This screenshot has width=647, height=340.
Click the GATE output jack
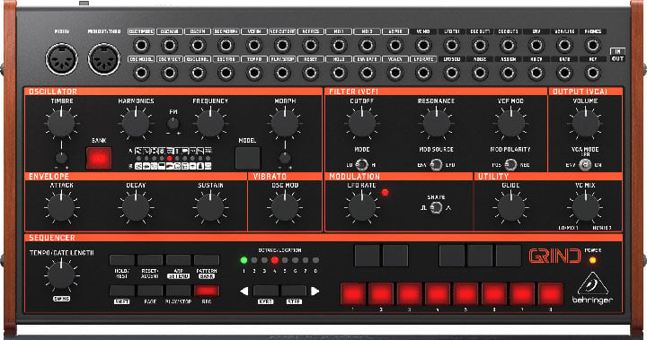(564, 73)
